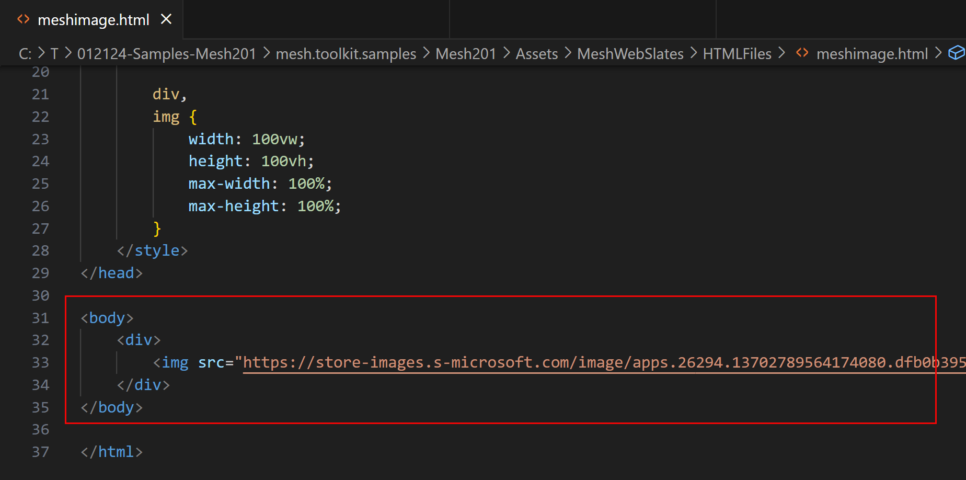Viewport: 966px width, 480px height.
Task: Click line number 31 in gutter
Action: coord(40,318)
